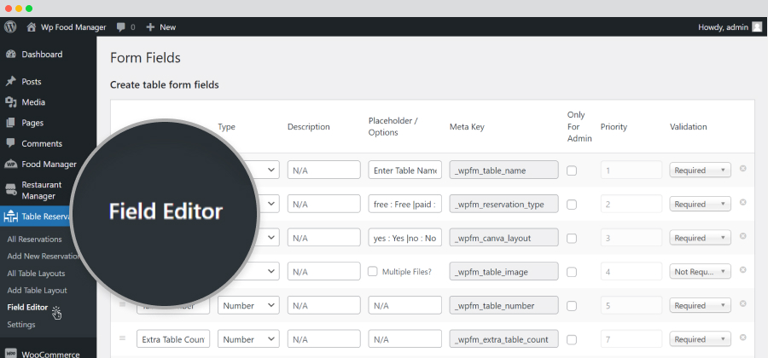Toggle Only For Admin for _wpfm_canva_layout
Screen dimensions: 768x358
[x=572, y=238]
